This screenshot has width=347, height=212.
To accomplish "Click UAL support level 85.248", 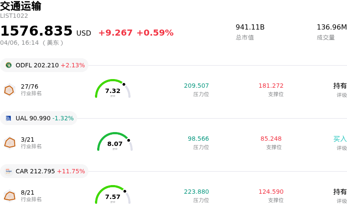I will pyautogui.click(x=271, y=139).
